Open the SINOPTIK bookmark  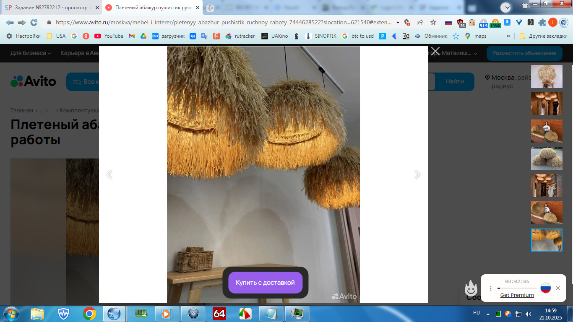point(321,36)
